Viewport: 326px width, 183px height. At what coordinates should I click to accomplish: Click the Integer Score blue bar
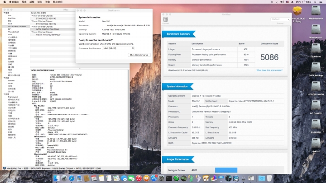[x=226, y=170]
